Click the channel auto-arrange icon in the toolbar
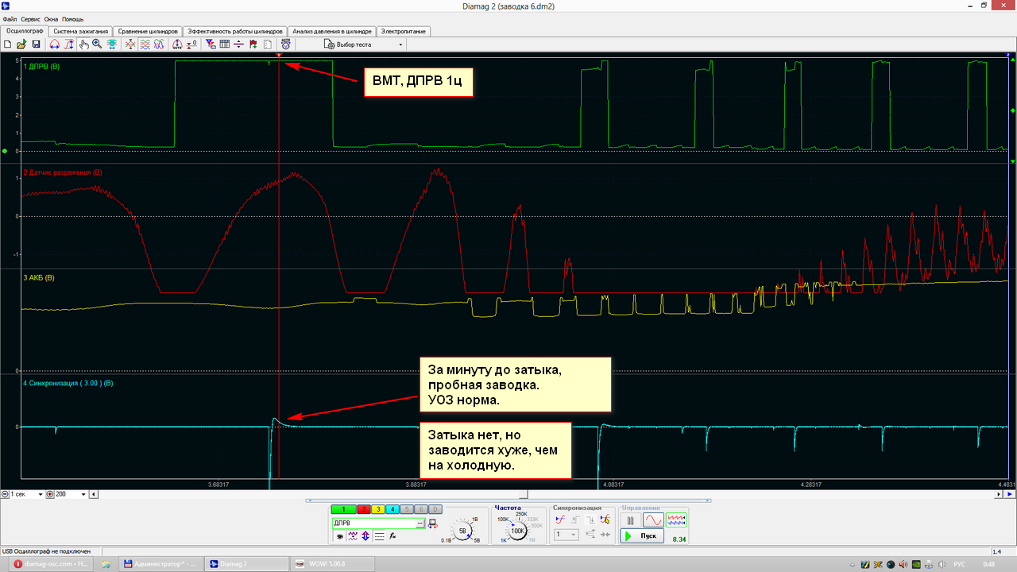 130,44
